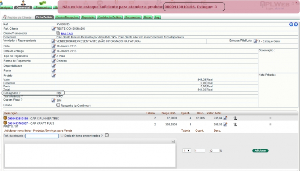300x171 pixels.
Task: Click the Pedido de Cliente clipboard icon
Action: coord(5,17)
